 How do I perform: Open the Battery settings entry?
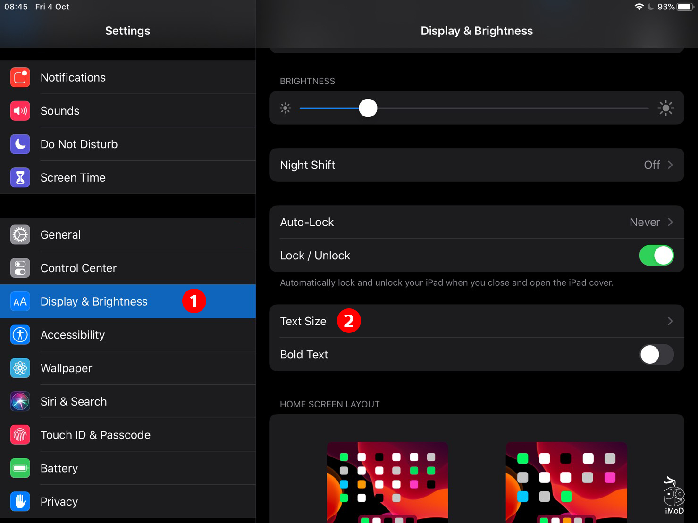click(59, 468)
